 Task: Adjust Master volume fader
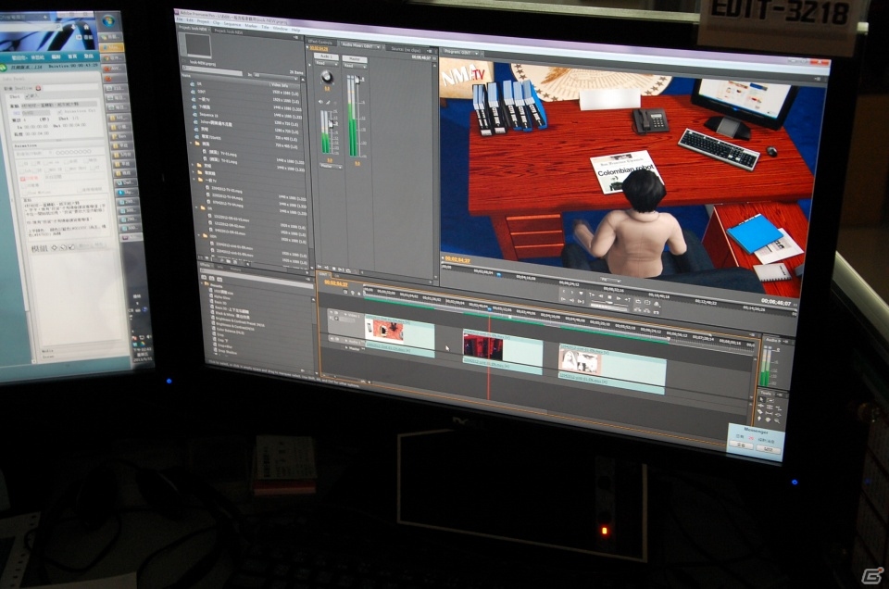click(x=357, y=80)
